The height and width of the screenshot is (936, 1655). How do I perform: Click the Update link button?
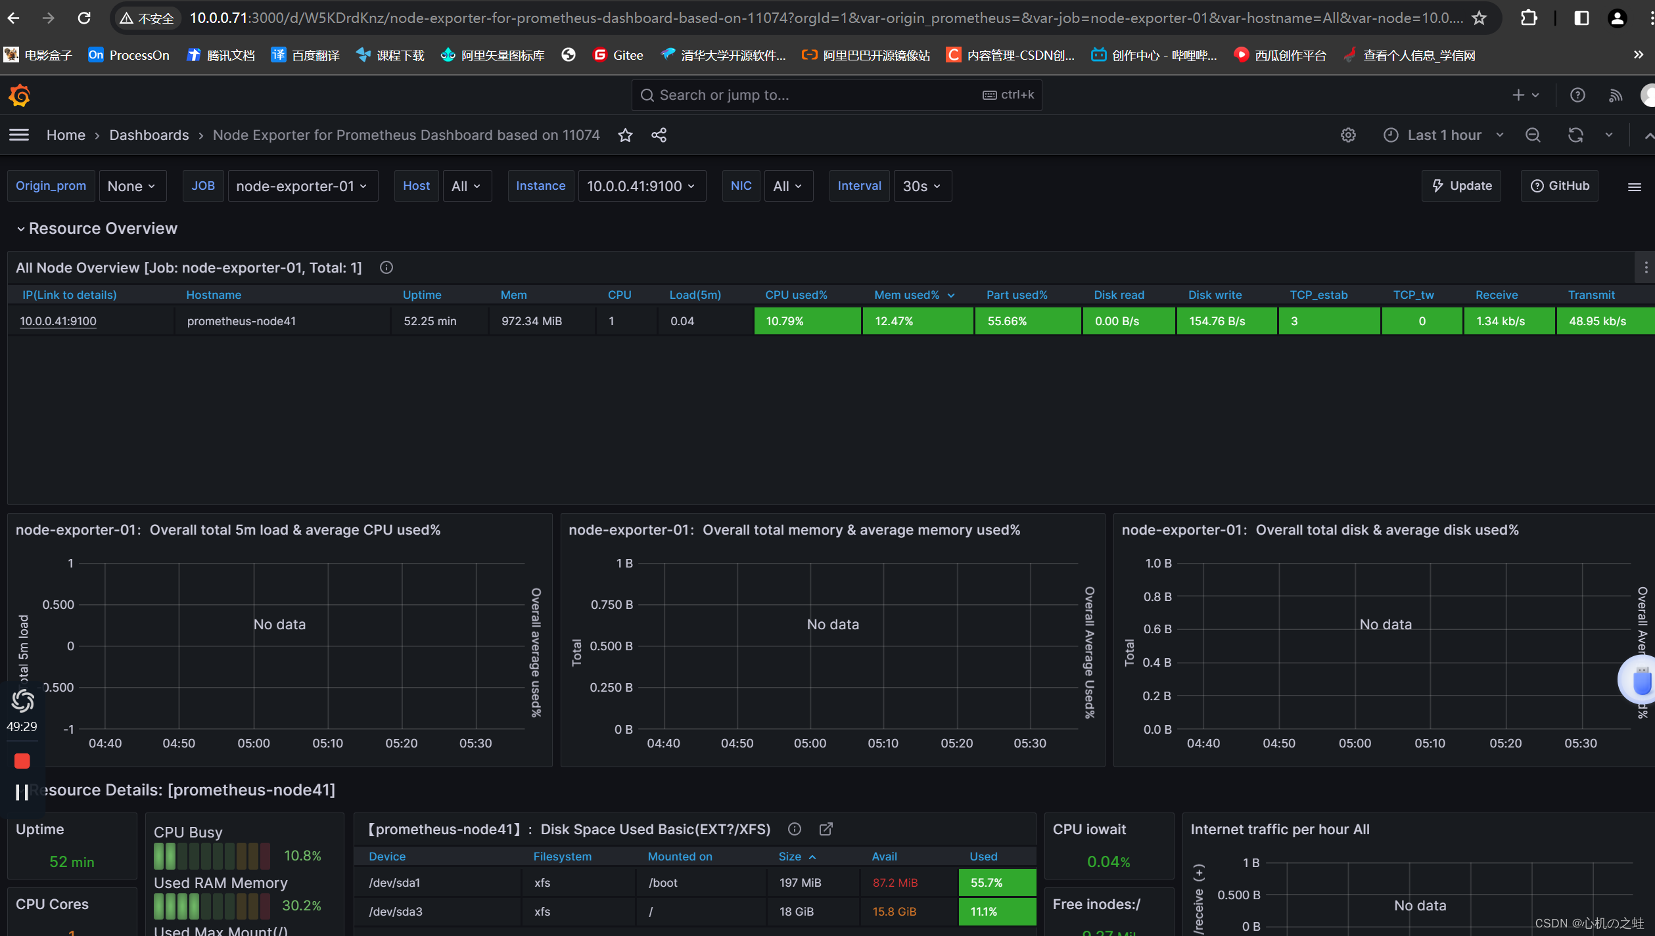[1462, 187]
